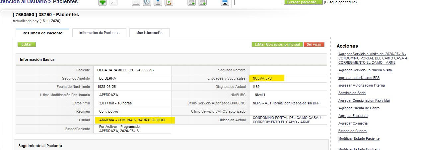Click Agregar Consignación Fax / Mail link

(364, 100)
